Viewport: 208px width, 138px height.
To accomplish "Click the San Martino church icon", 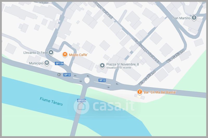I will [x=194, y=18].
